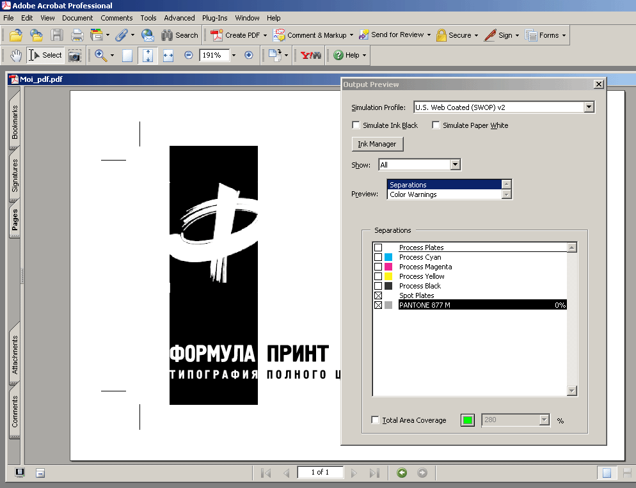Click the Snapshot camera tool

click(74, 56)
